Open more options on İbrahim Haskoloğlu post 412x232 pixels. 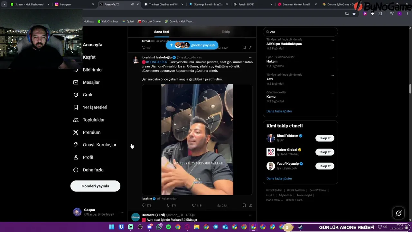point(251,57)
